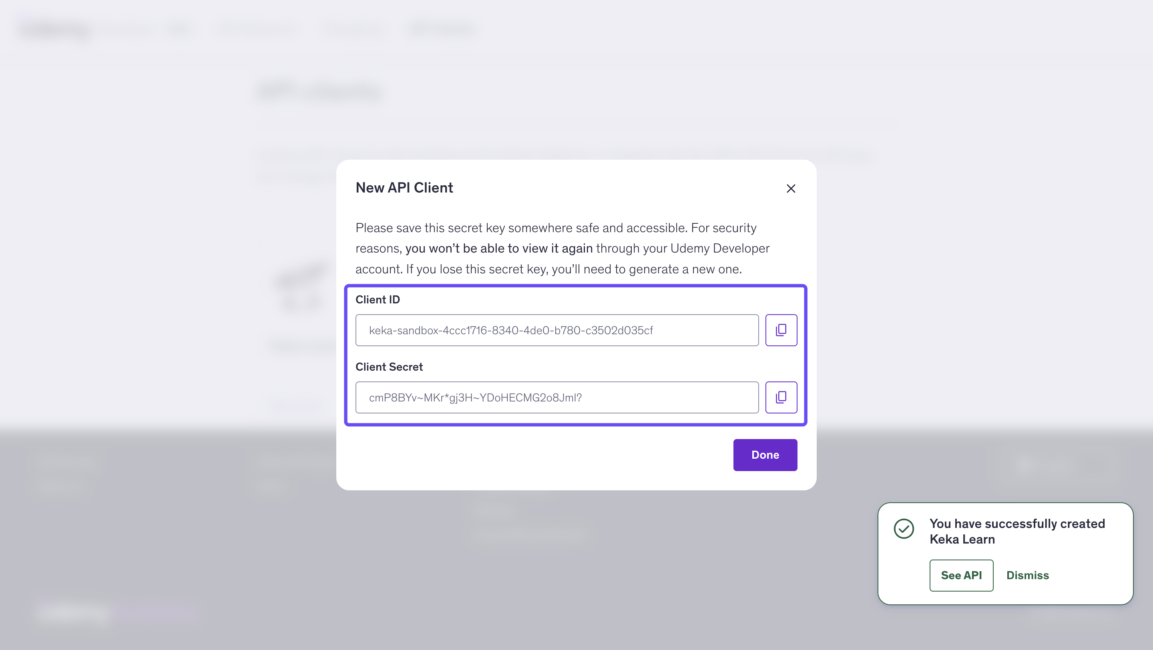Focus the Client Secret text field

pos(557,397)
